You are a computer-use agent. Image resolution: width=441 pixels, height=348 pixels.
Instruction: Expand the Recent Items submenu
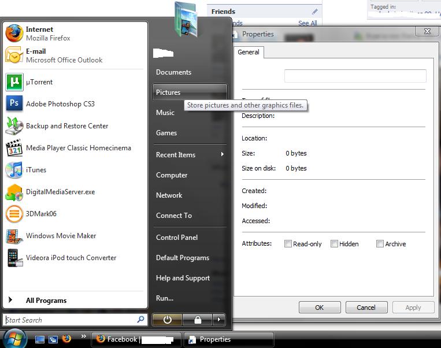190,155
